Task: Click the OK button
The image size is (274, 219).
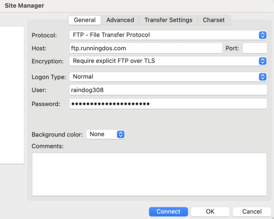Action: (210, 212)
